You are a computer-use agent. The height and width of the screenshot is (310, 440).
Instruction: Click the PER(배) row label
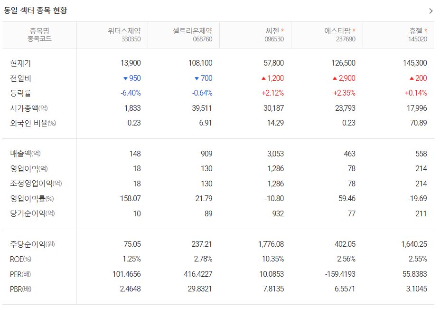point(20,274)
